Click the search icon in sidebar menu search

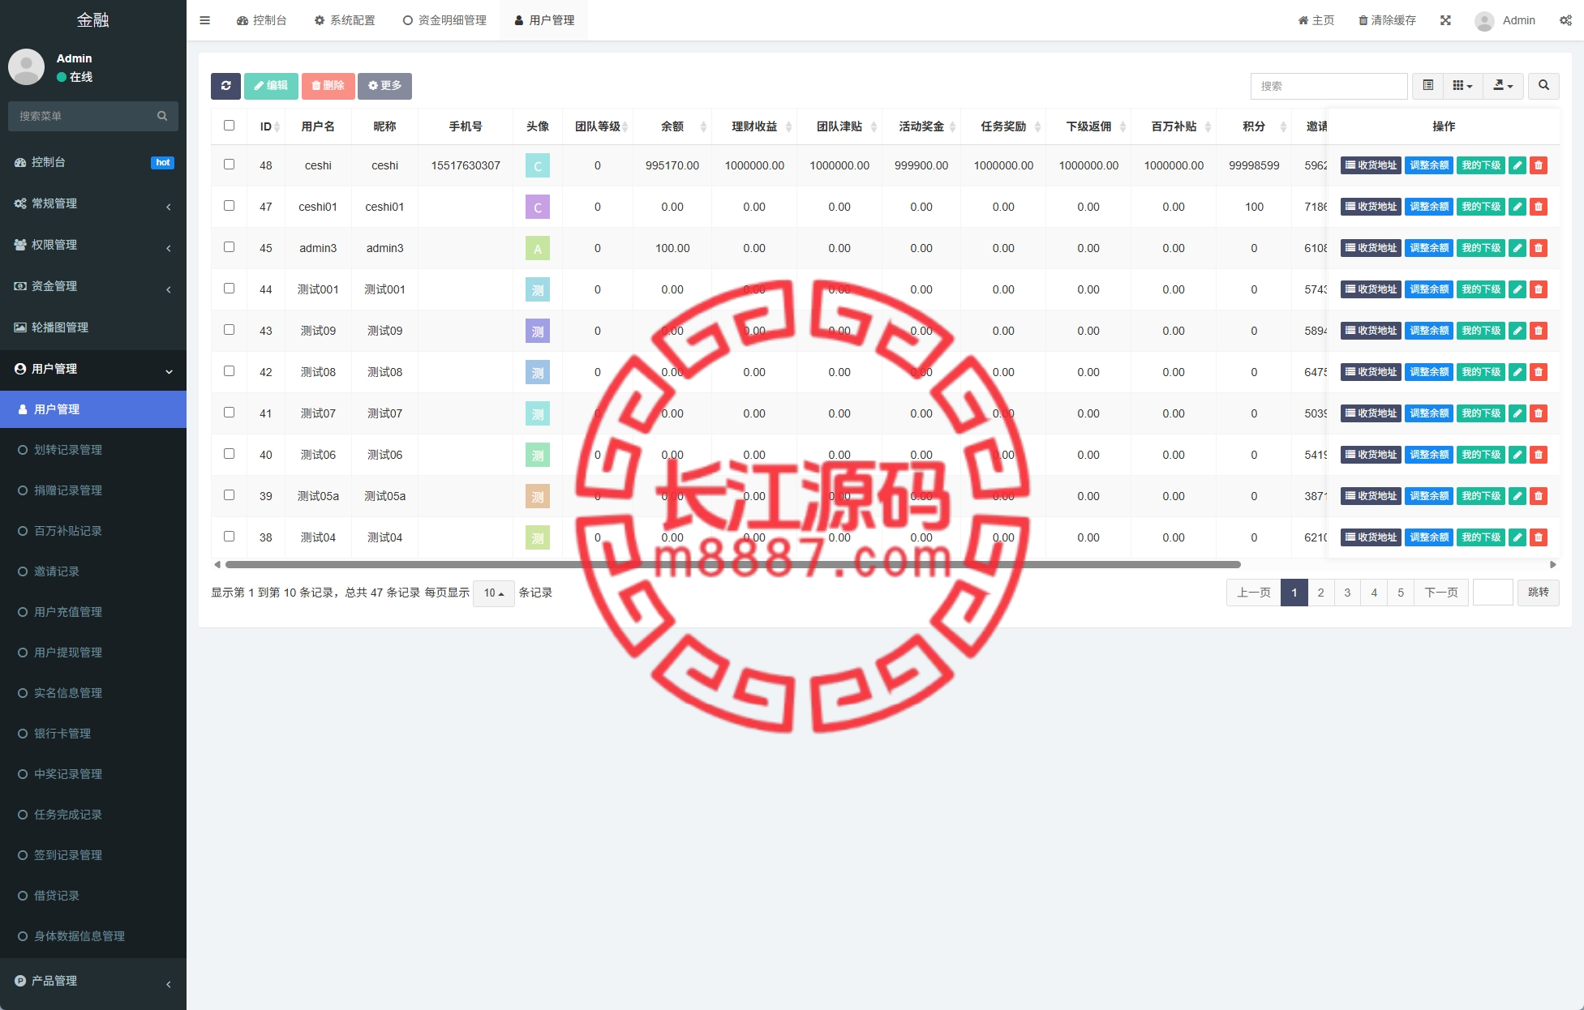[x=162, y=116]
